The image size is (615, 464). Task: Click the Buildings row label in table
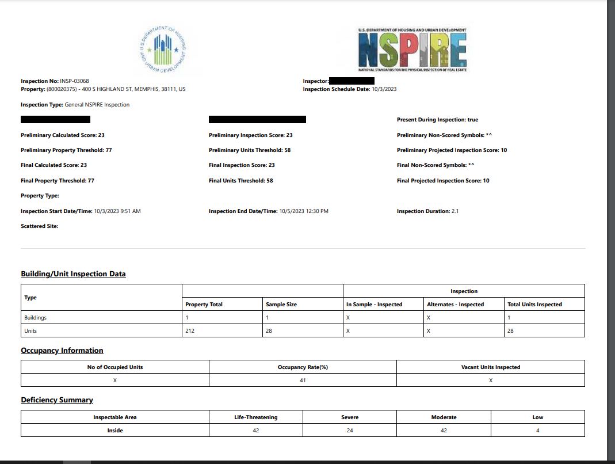click(35, 318)
